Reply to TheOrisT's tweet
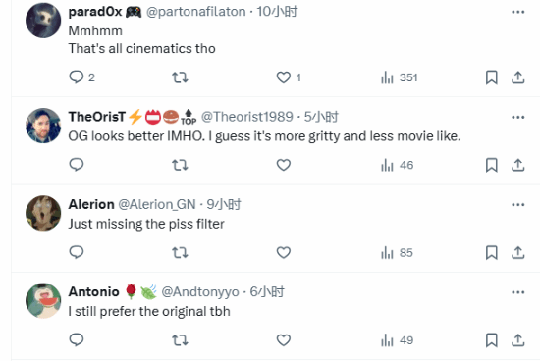 (77, 165)
